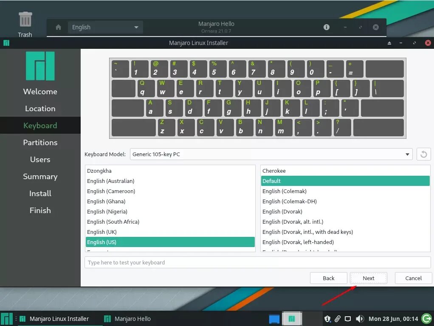434x326 pixels.
Task: Choose English (Dvorak, intl., with dead keys)
Action: click(x=345, y=232)
